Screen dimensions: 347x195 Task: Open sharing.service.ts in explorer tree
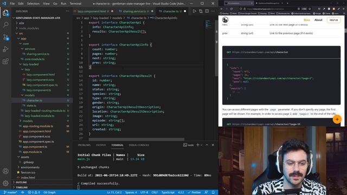point(38,54)
